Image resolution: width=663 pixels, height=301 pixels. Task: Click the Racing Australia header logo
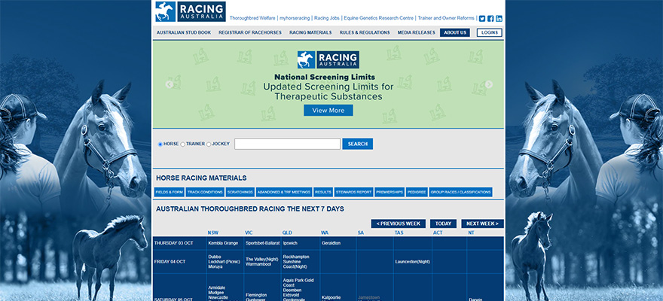190,12
